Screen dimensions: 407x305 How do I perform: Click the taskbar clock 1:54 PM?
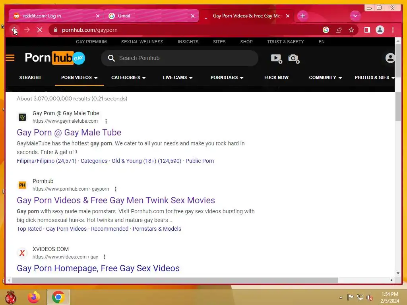390,294
